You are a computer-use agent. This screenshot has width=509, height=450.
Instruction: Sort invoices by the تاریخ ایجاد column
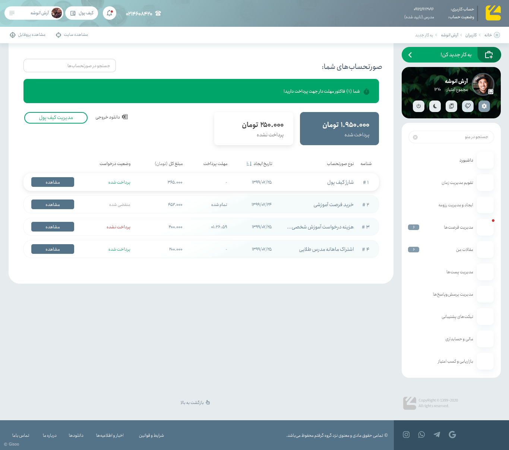coord(259,164)
